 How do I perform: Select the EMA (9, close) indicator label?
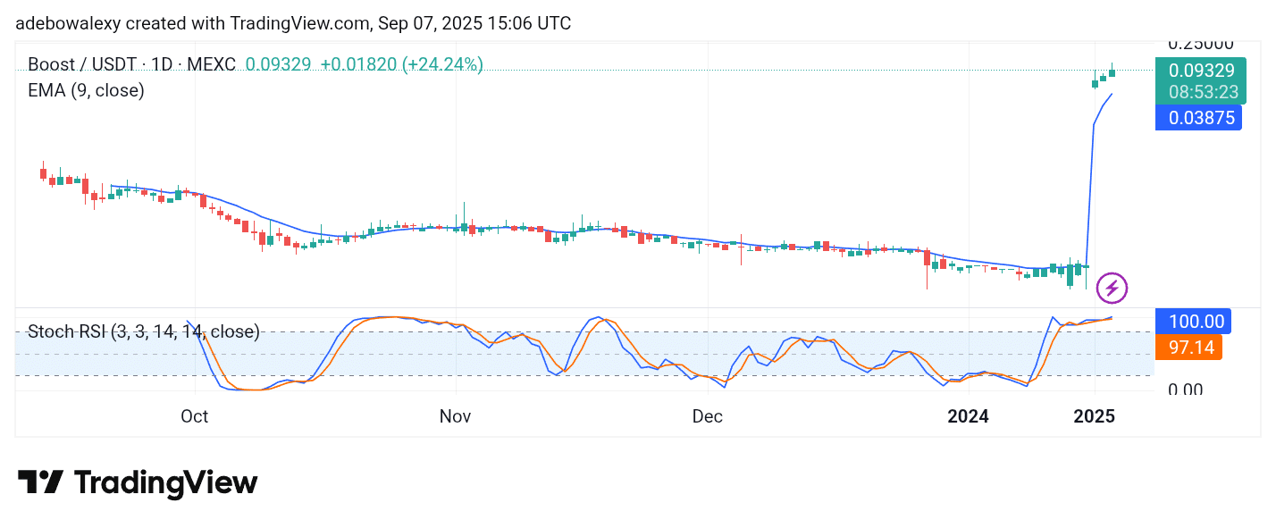point(86,90)
